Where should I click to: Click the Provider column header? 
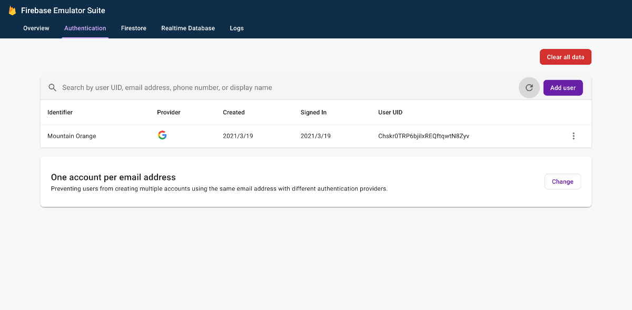[x=169, y=113]
